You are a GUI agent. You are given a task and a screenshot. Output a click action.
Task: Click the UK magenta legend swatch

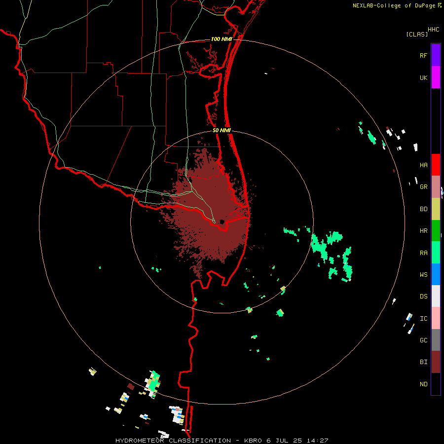436,77
